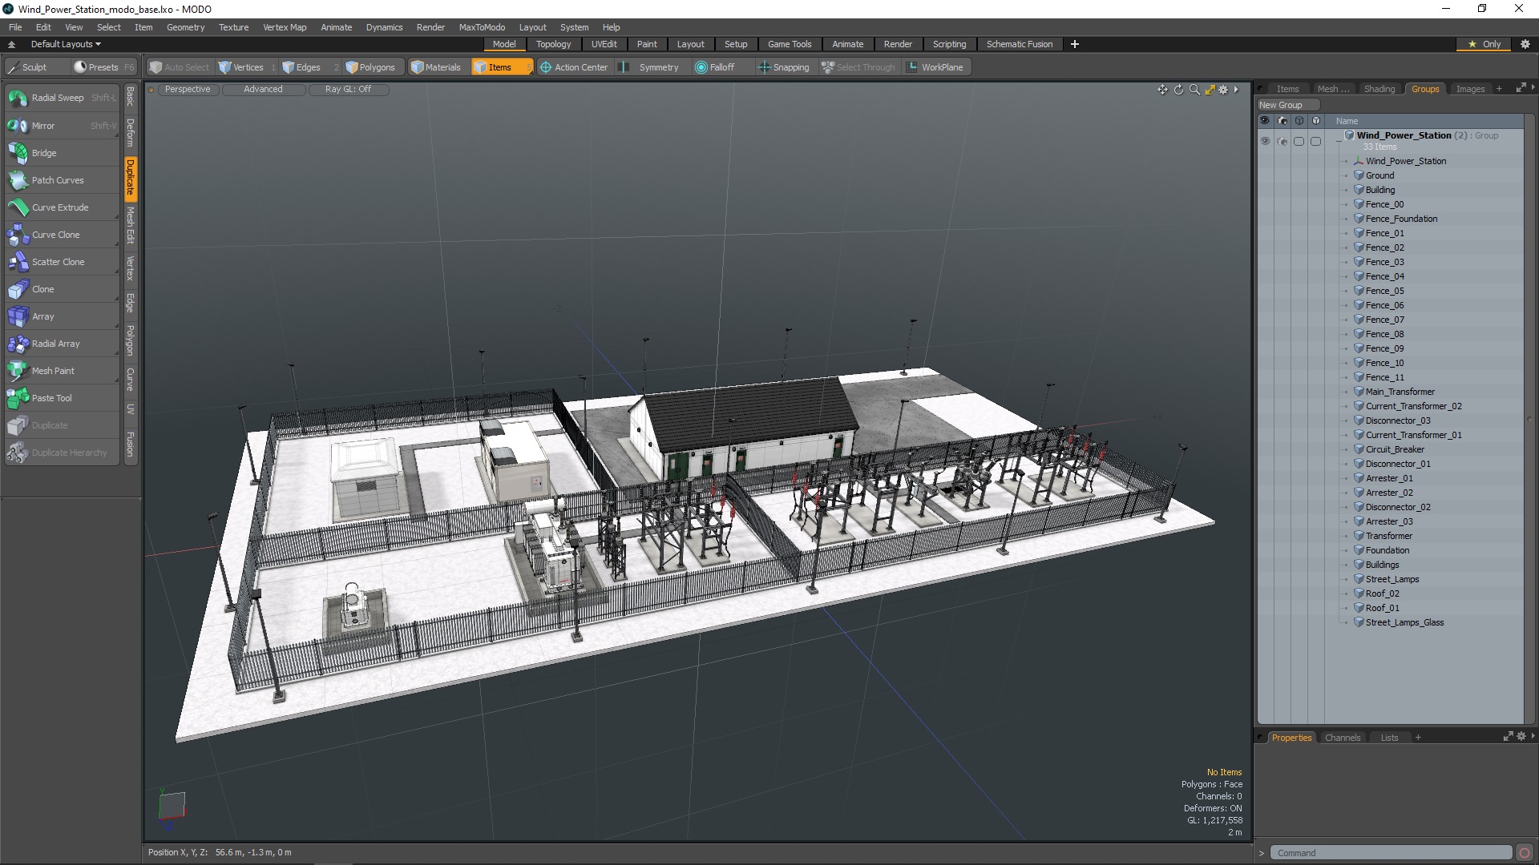Screen dimensions: 1539x865
Task: Open the Action Center dropdown
Action: coord(574,67)
